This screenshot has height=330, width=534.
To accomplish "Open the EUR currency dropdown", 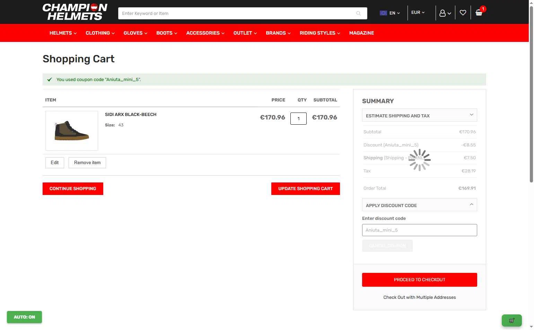I will [418, 12].
